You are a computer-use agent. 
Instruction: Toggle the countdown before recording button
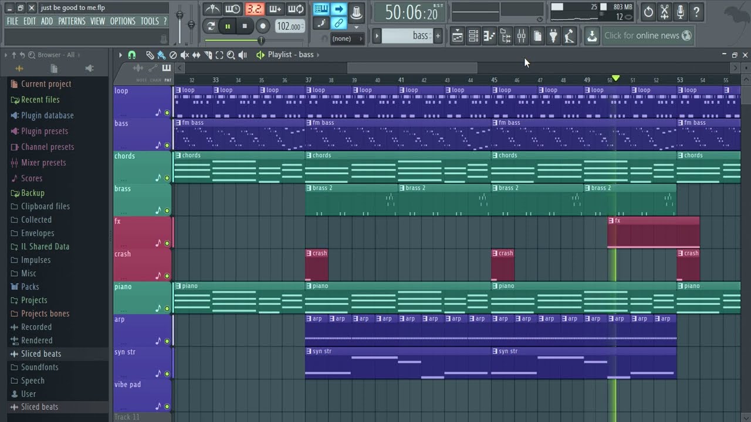coord(254,9)
